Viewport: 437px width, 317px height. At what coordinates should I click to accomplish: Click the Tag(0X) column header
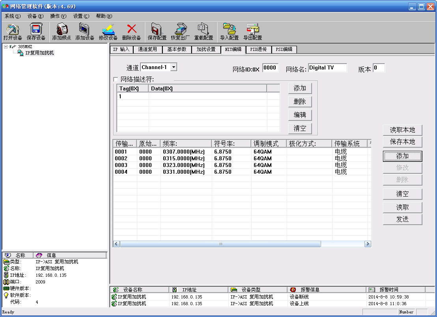pos(133,88)
